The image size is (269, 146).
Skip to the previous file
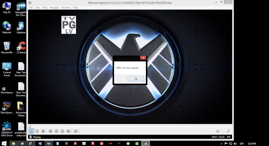pos(50,131)
